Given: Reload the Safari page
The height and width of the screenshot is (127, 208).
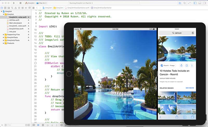Looking at the screenshot, I should click(x=193, y=33).
